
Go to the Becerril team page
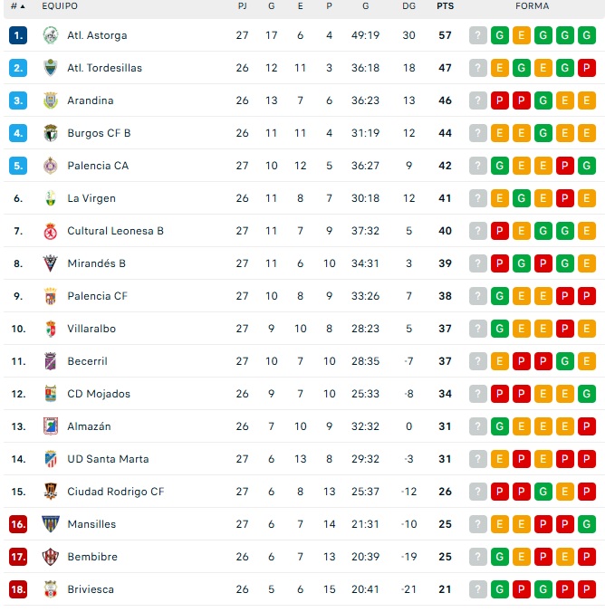click(x=87, y=361)
